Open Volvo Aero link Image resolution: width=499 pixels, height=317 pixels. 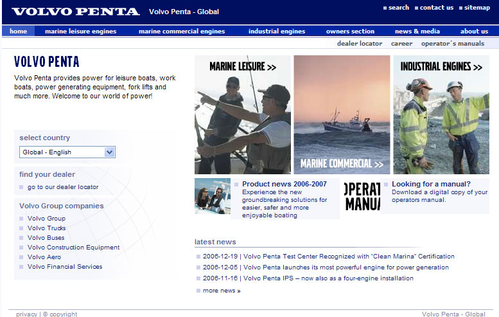pos(44,257)
